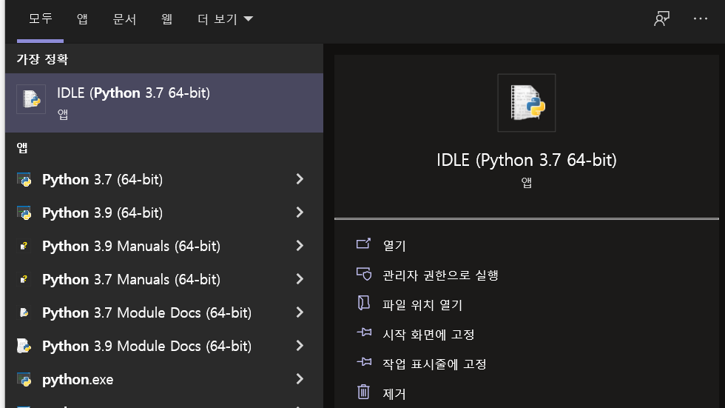725x408 pixels.
Task: Expand Python 3.9 Manuals options chevron
Action: pos(300,246)
